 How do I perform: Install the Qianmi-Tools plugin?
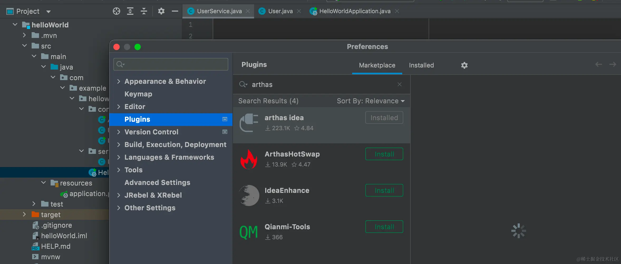384,227
